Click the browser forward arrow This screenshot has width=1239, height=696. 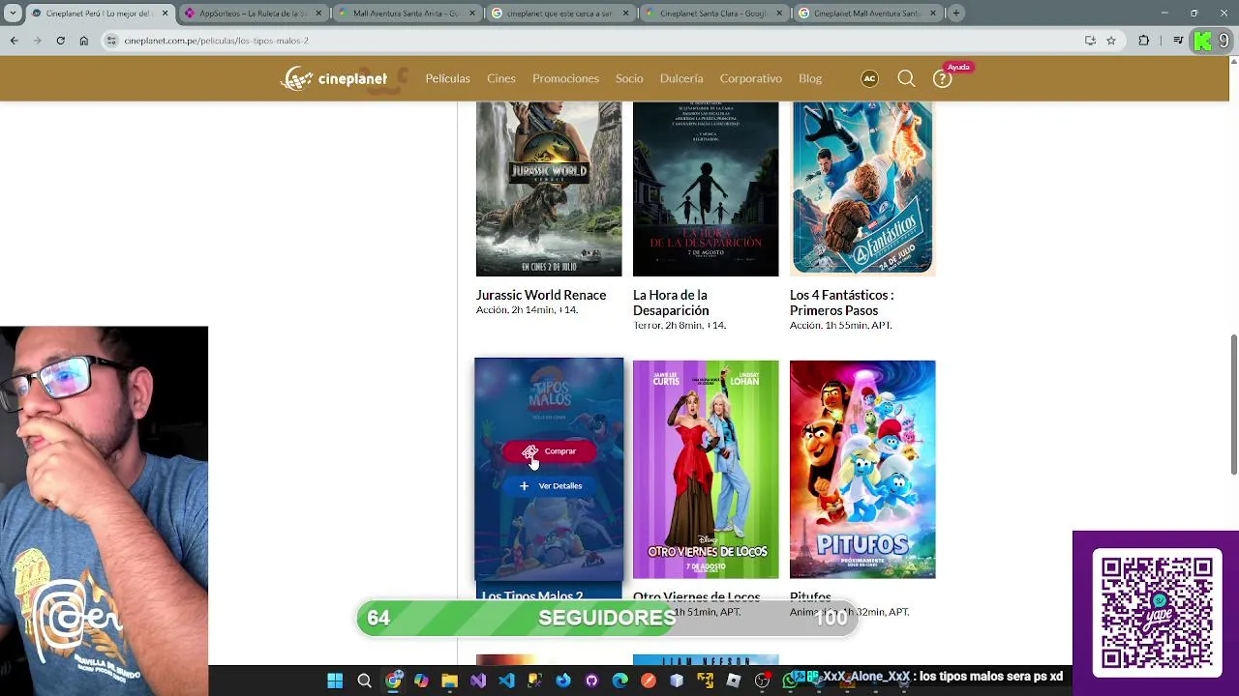(x=37, y=41)
